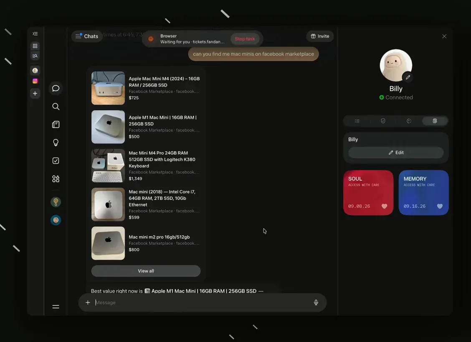Image resolution: width=471 pixels, height=342 pixels.
Task: Click the $725 price text
Action: pyautogui.click(x=134, y=98)
